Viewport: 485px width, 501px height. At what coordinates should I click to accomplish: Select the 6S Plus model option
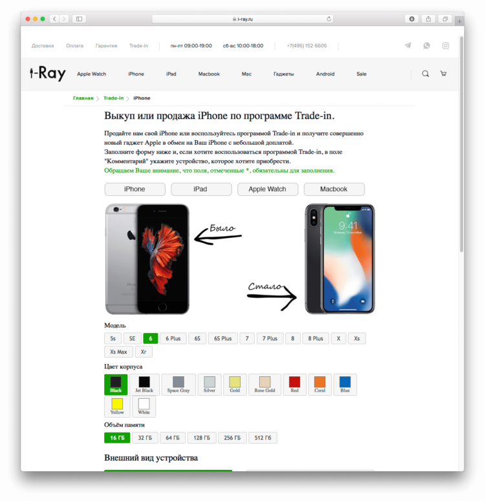(223, 338)
